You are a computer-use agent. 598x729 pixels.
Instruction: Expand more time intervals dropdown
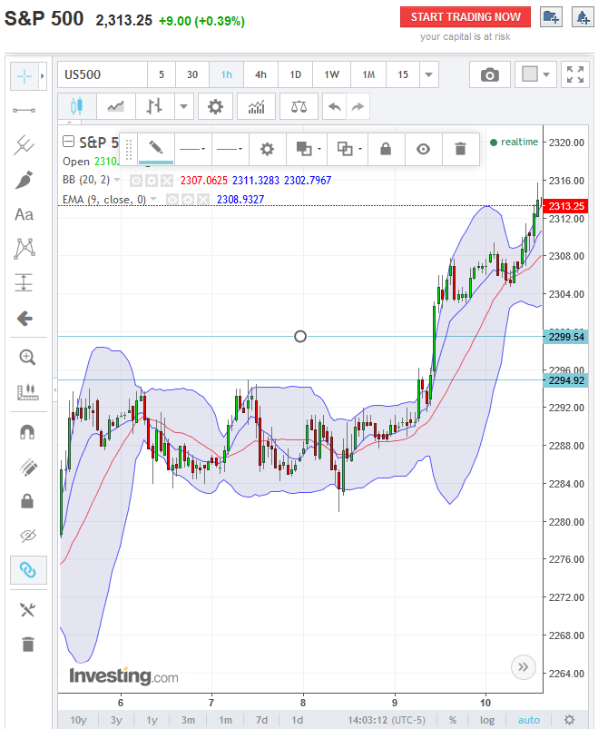pyautogui.click(x=429, y=74)
